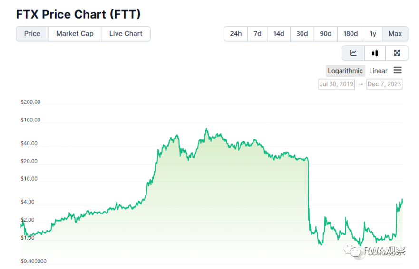Show the Max time range
Image resolution: width=419 pixels, height=269 pixels.
click(395, 34)
